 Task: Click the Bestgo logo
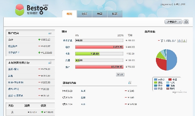(32, 10)
